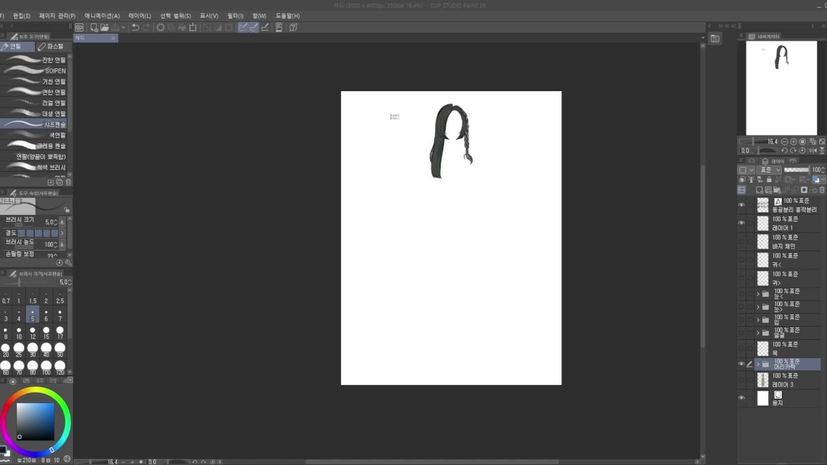Open the blending mode 표준 dropdown
Viewport: 827px width, 465px height.
(x=769, y=170)
